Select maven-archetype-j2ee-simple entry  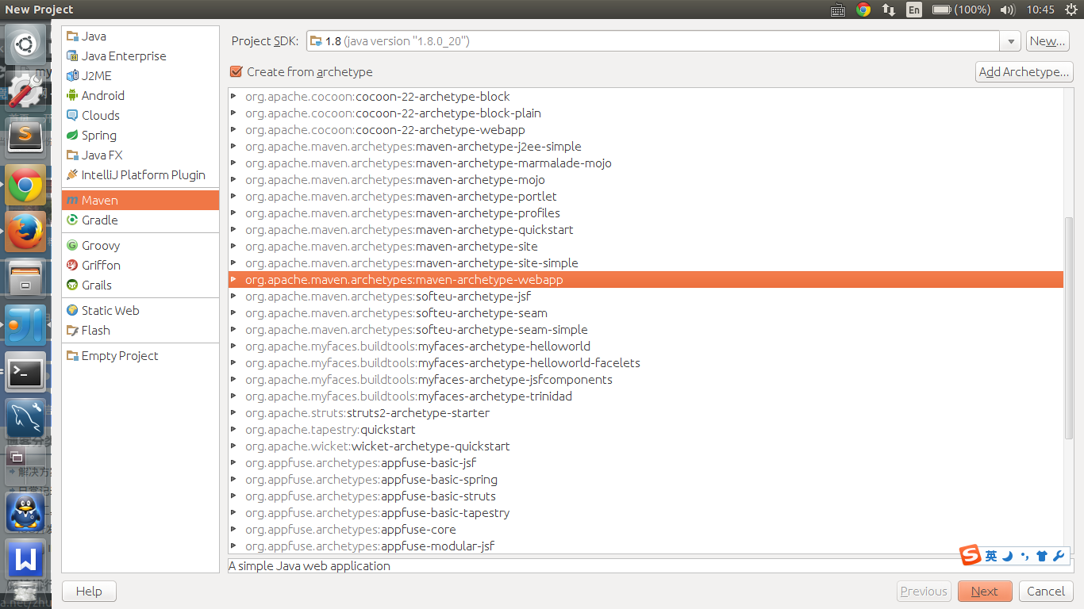pyautogui.click(x=646, y=147)
